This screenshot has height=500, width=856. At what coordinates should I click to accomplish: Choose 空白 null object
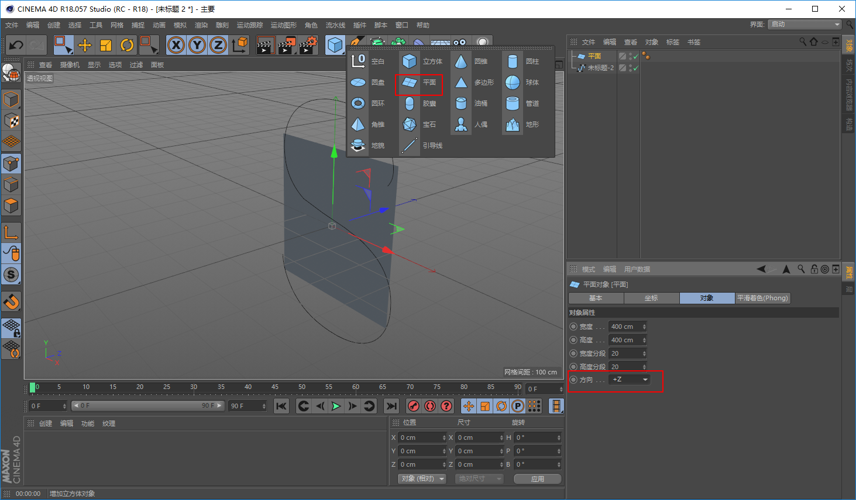coord(368,61)
